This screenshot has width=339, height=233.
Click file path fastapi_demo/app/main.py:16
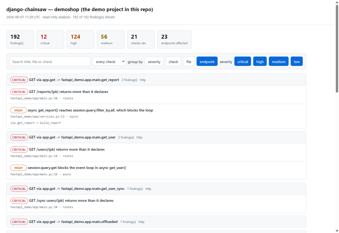click(x=34, y=174)
